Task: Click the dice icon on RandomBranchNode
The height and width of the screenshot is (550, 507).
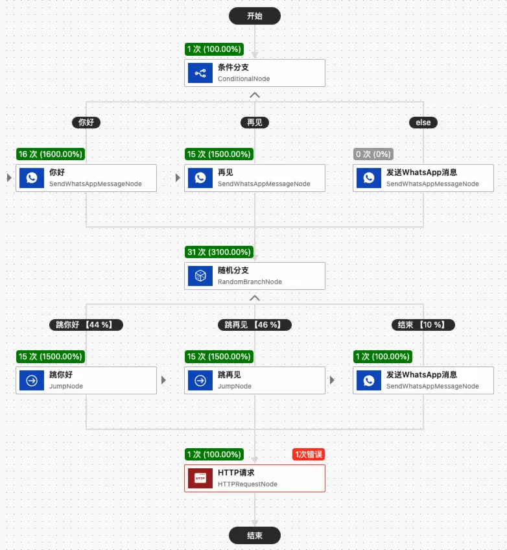Action: click(x=200, y=276)
